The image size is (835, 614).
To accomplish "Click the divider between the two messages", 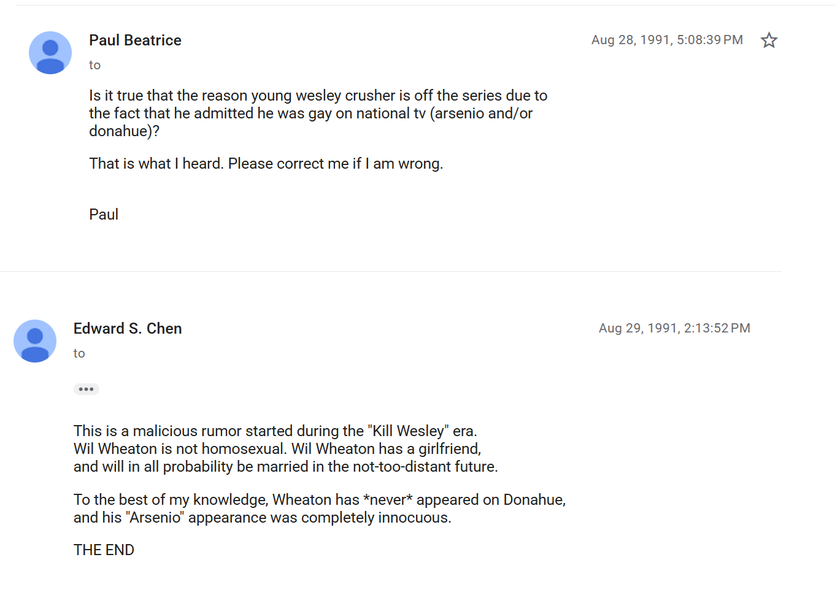I will pyautogui.click(x=391, y=271).
